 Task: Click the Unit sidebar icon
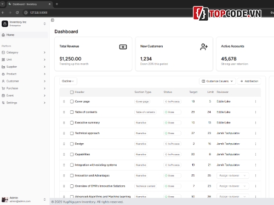click(3, 60)
